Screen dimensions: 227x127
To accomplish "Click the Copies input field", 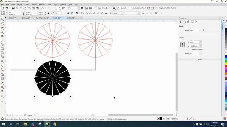I will click(x=194, y=54).
